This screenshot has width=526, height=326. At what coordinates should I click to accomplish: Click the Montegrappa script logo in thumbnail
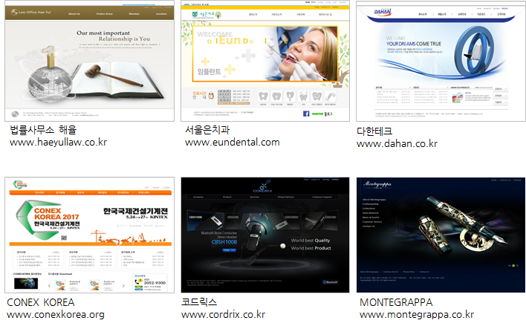[377, 184]
